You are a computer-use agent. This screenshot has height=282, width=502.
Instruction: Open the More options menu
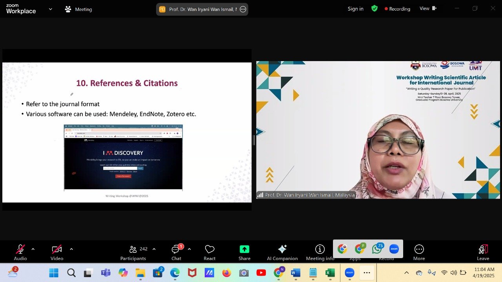[419, 252]
